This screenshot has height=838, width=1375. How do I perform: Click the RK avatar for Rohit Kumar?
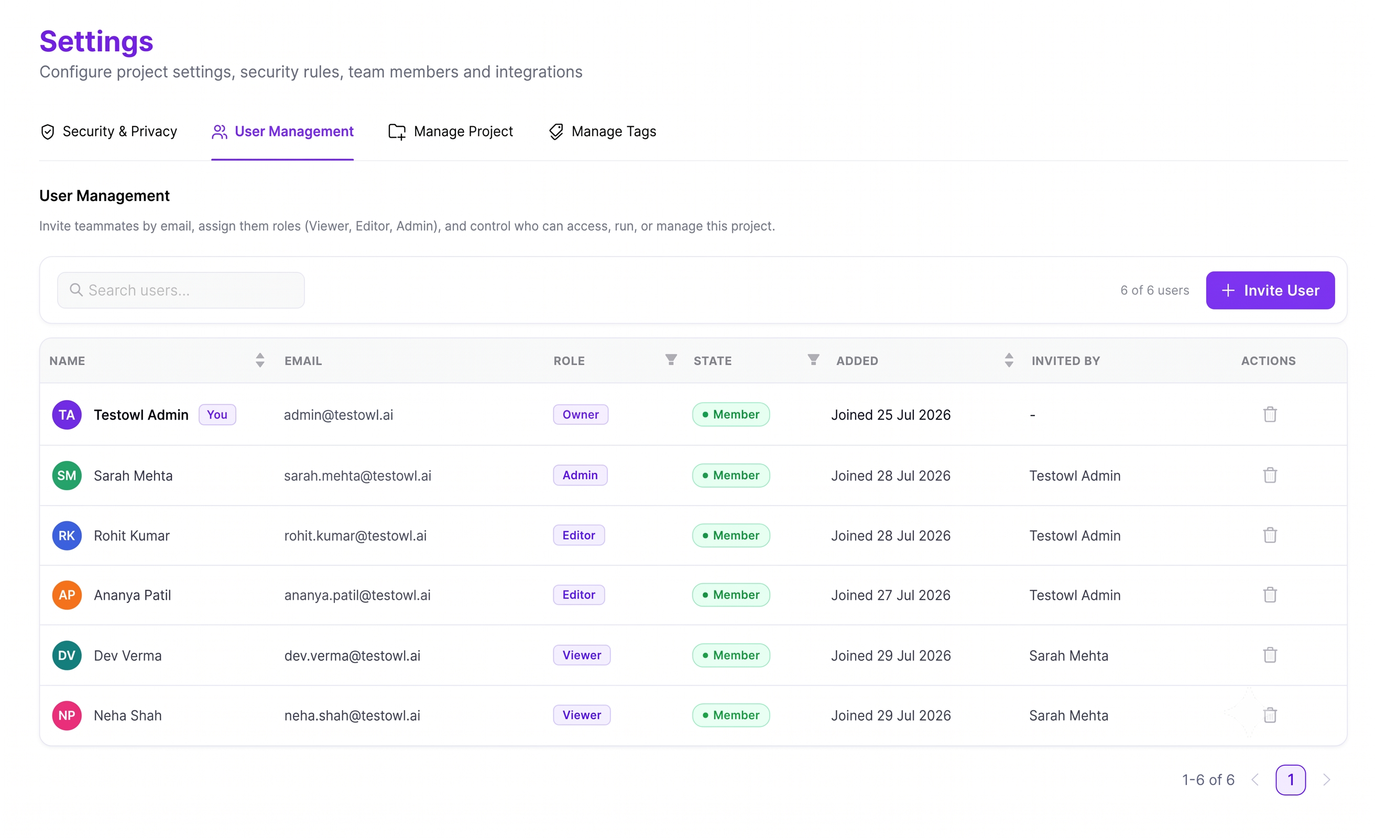67,536
